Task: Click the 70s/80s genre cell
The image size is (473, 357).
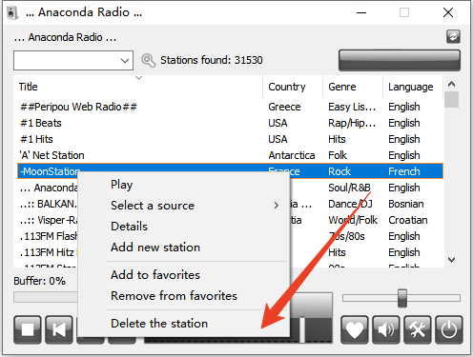Action: click(x=346, y=236)
